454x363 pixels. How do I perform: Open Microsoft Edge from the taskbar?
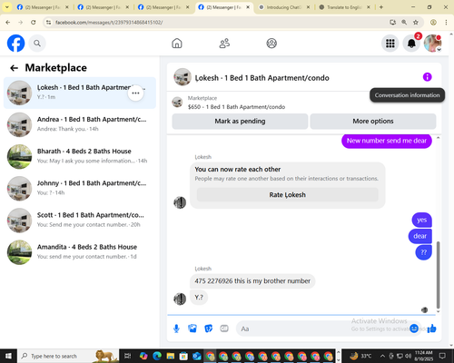click(157, 356)
